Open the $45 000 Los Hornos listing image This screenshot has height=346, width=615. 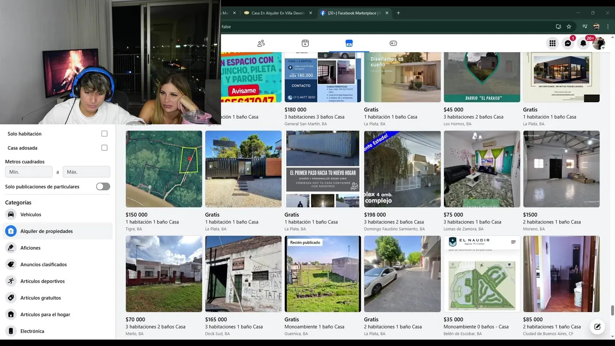click(x=482, y=77)
